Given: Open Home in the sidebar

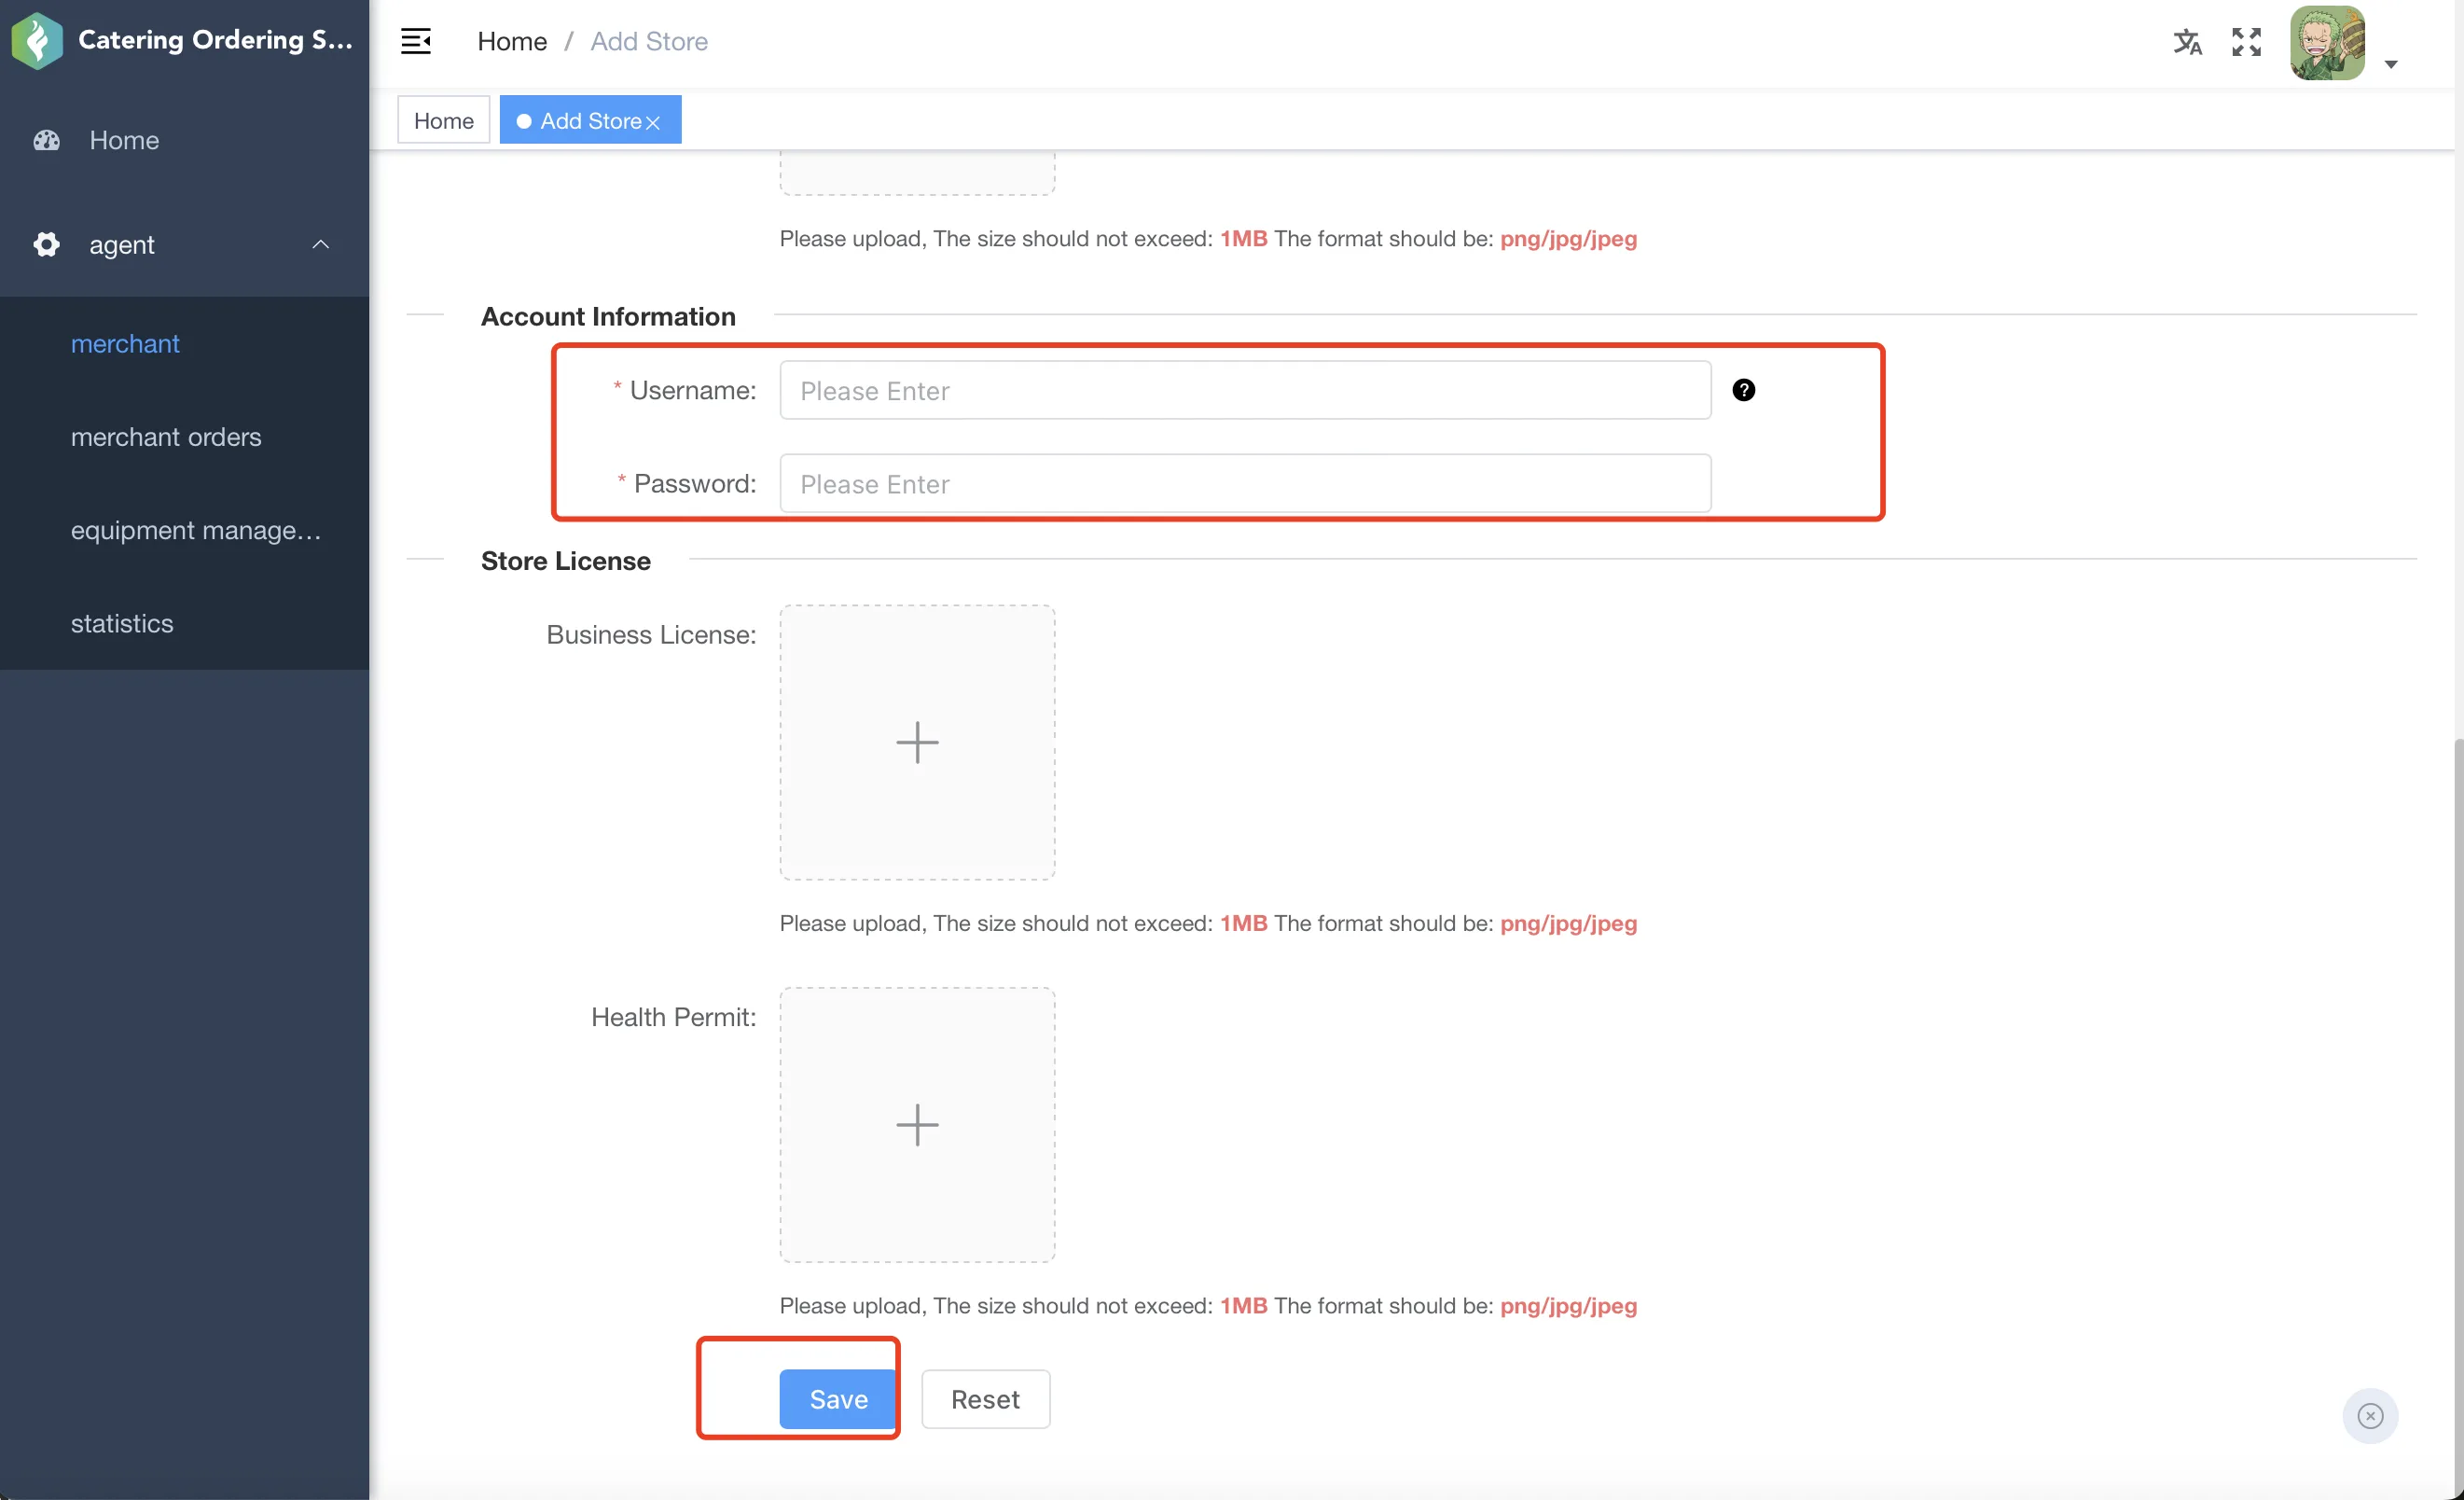Looking at the screenshot, I should coord(184,140).
